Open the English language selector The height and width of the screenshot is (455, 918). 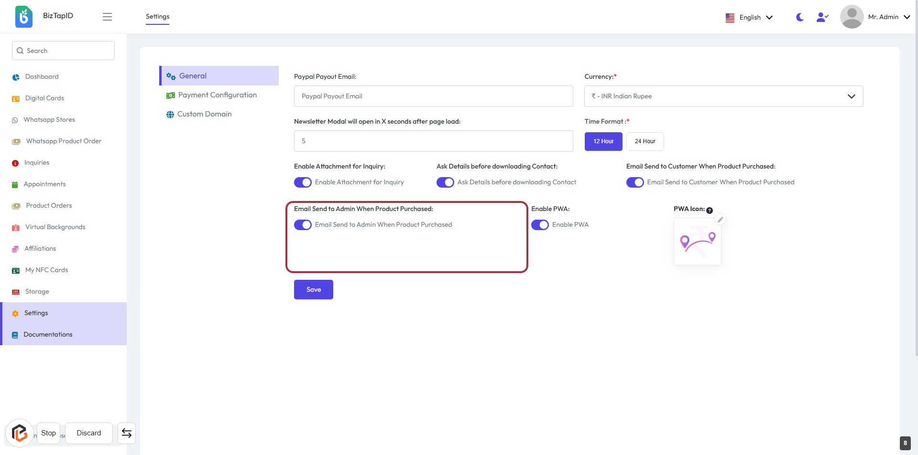pos(749,17)
